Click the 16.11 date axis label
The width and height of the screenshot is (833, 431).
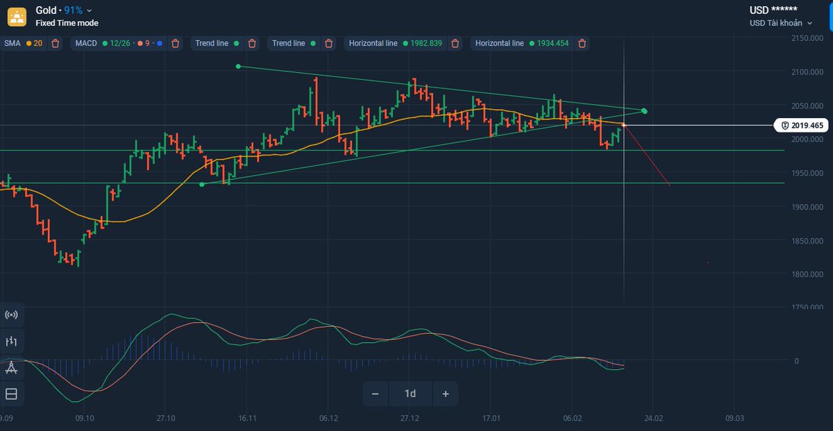[247, 419]
